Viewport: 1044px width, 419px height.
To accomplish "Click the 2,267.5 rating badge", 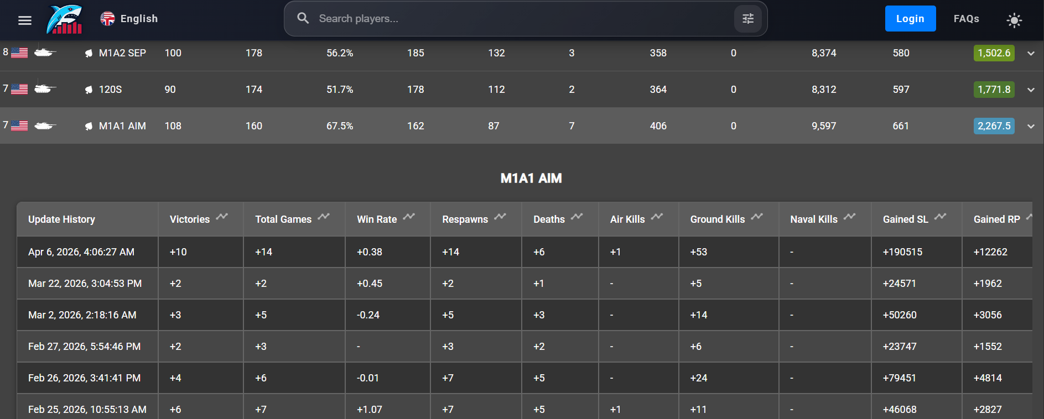I will click(994, 126).
